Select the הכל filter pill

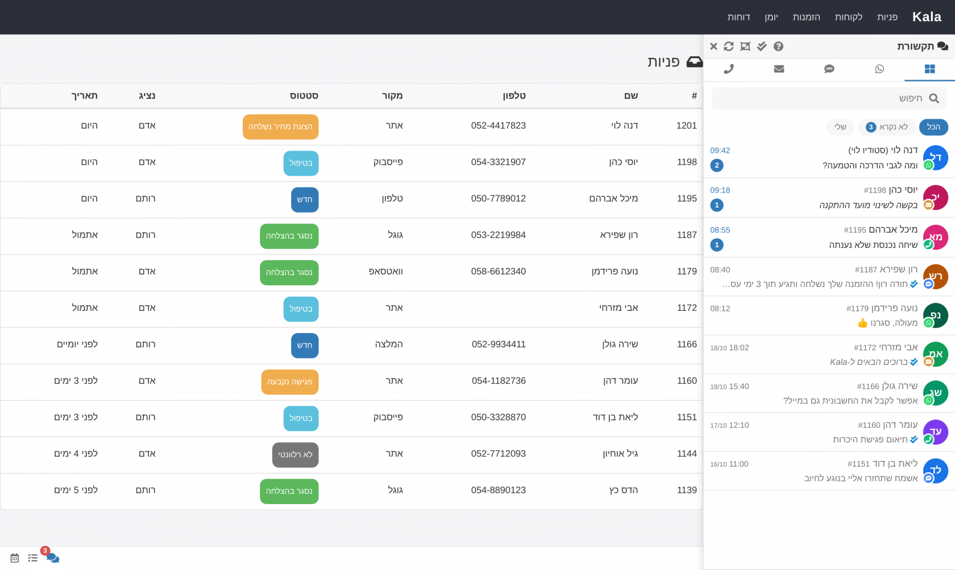point(933,127)
